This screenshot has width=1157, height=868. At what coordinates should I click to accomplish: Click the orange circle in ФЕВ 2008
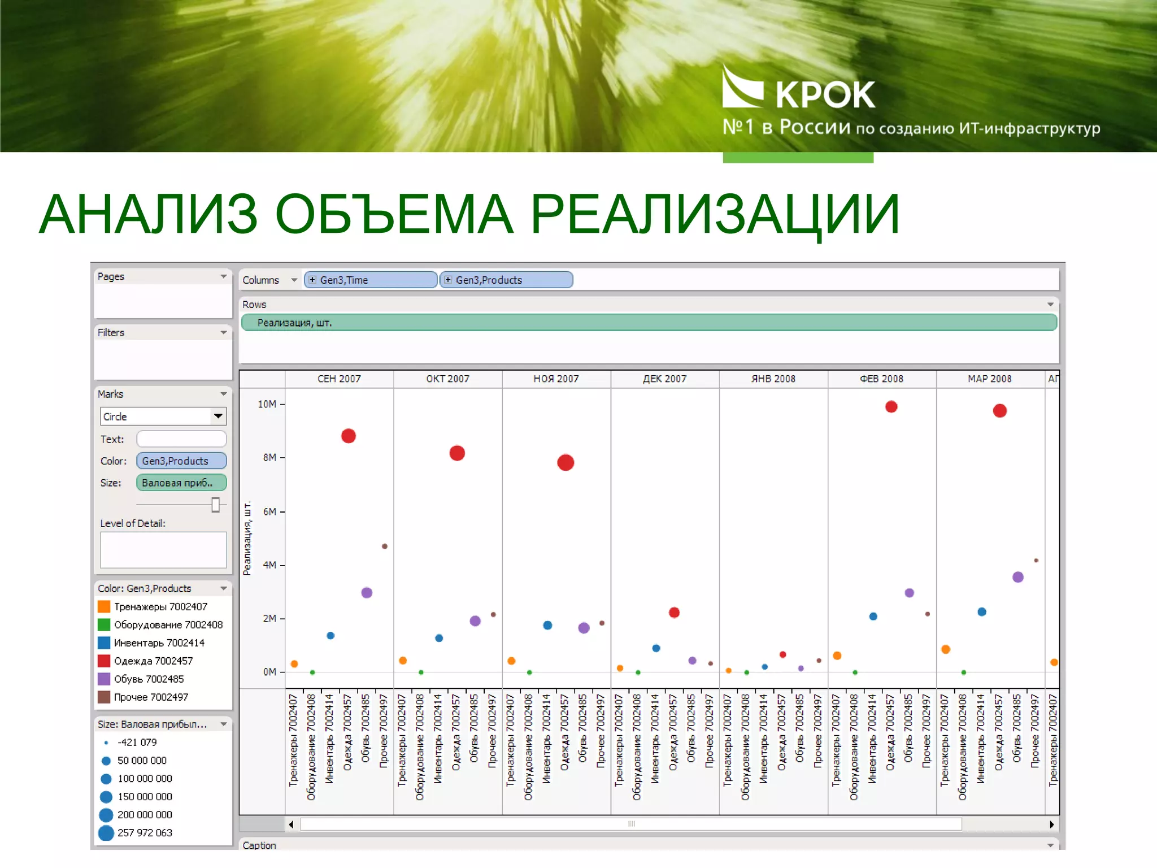837,656
